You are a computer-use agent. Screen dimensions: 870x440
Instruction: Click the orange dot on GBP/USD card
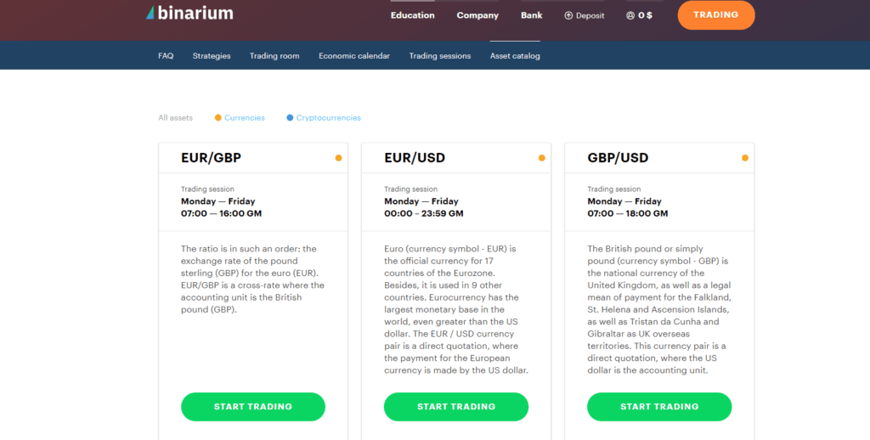745,158
